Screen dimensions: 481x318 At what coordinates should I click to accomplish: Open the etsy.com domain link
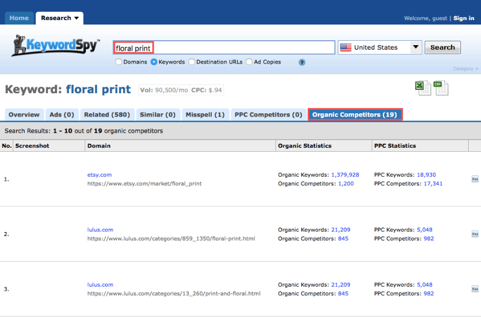point(99,175)
